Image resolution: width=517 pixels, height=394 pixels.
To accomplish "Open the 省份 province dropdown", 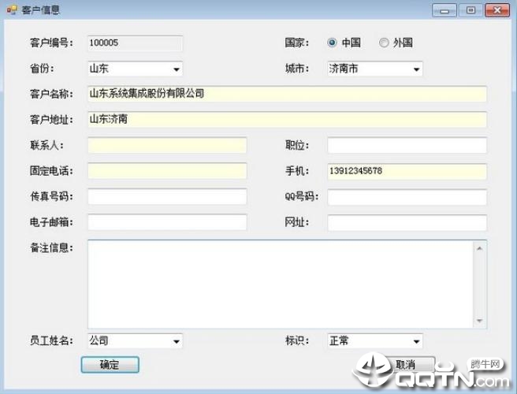I will pyautogui.click(x=135, y=69).
